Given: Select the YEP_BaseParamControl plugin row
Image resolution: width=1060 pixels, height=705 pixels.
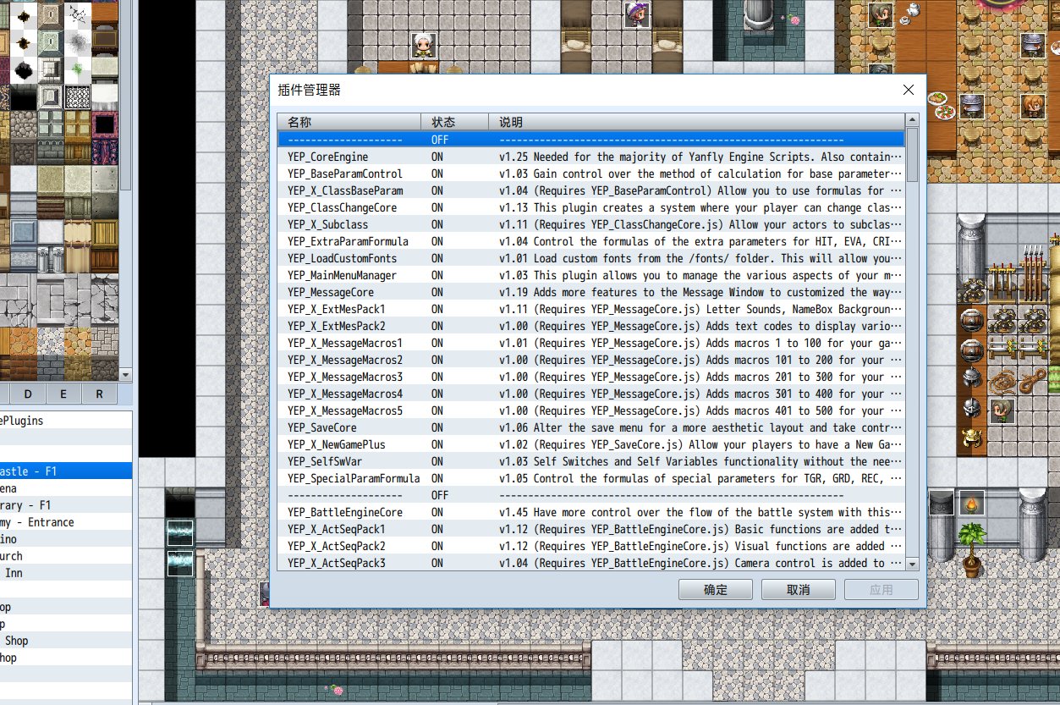Looking at the screenshot, I should 591,173.
